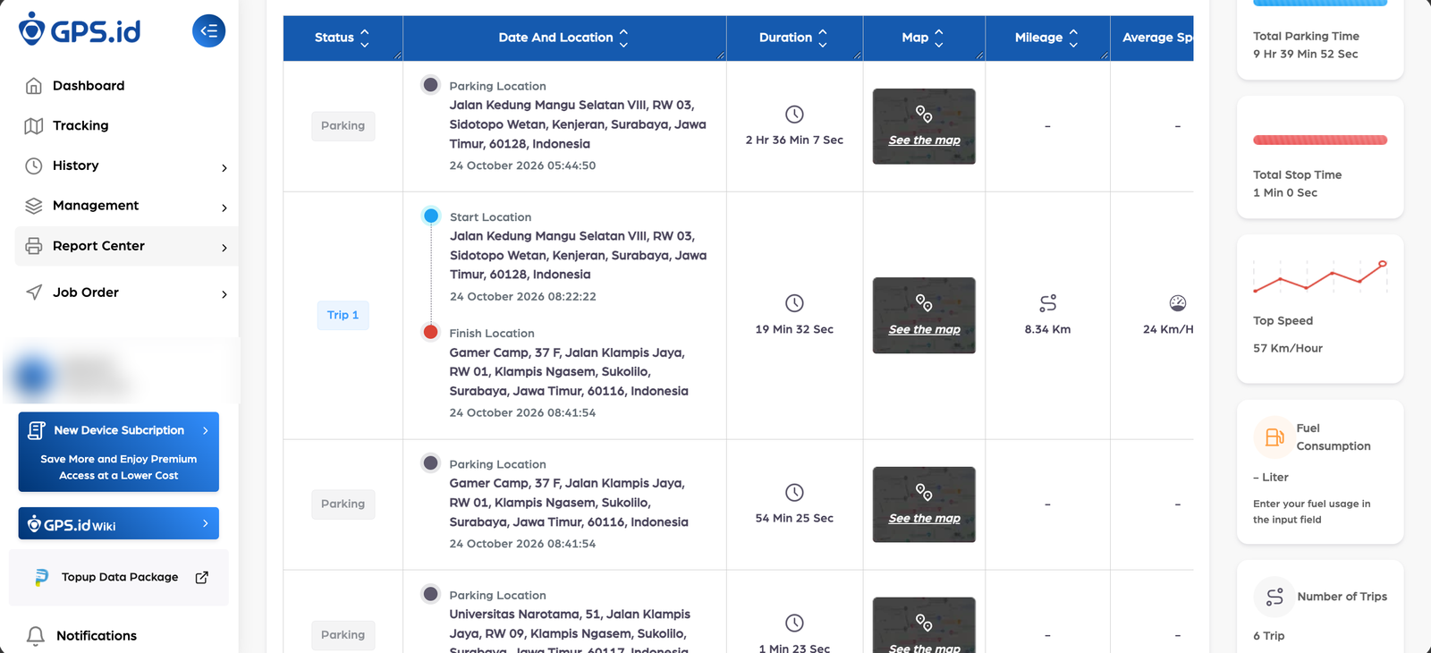Click the Notifications bell icon
The image size is (1431, 653).
coord(36,636)
